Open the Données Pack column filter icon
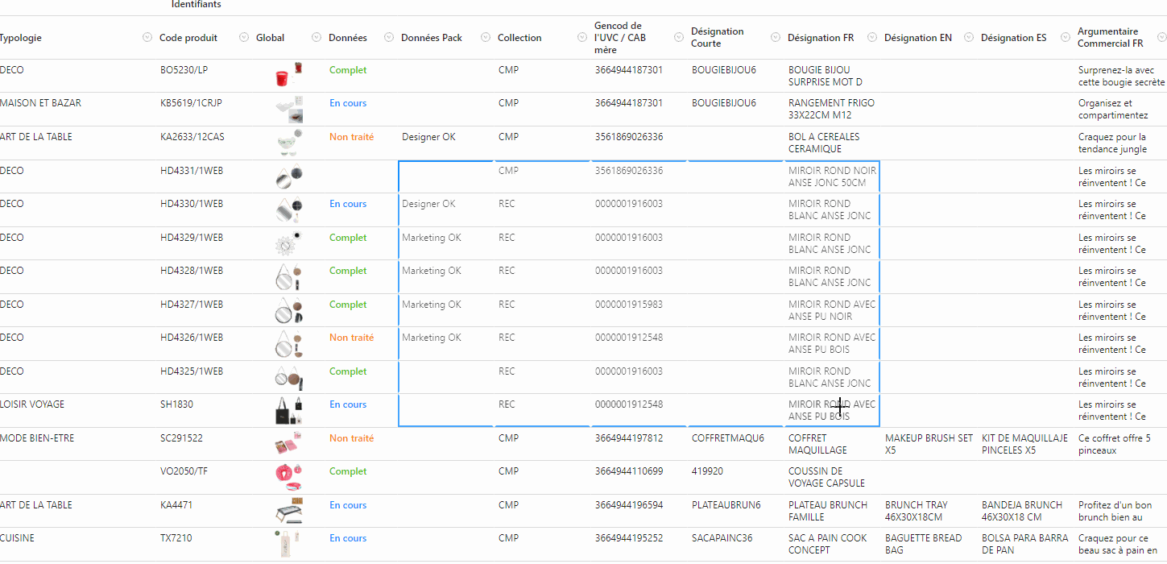1167x564 pixels. pos(485,38)
